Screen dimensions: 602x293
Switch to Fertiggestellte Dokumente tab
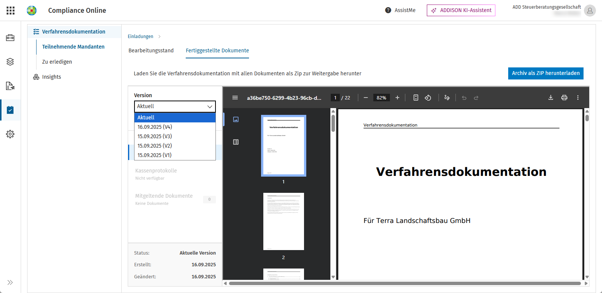[x=217, y=50]
